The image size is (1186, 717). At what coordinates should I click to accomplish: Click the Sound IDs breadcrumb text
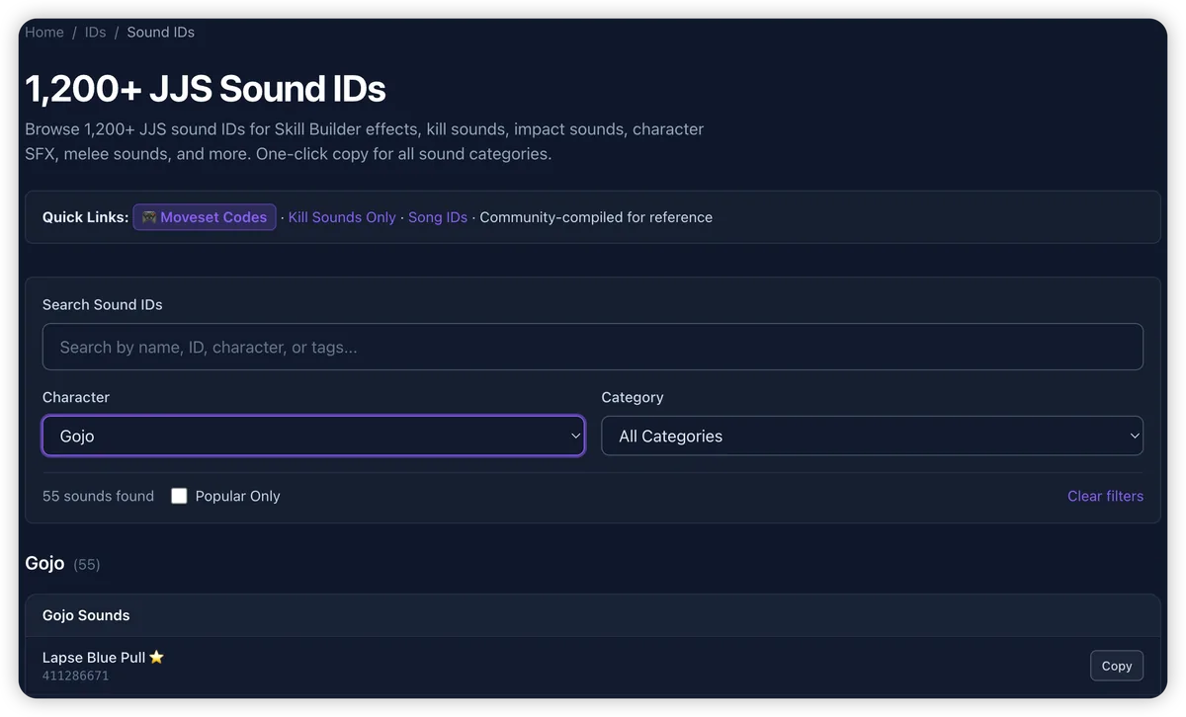pyautogui.click(x=160, y=33)
